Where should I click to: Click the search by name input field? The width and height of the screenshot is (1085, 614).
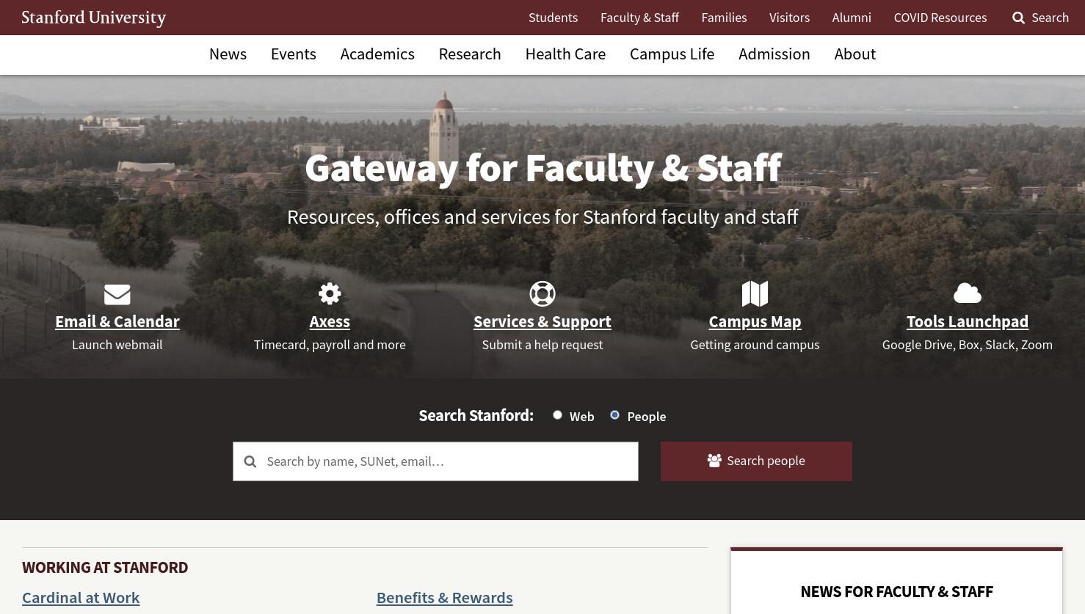[435, 461]
